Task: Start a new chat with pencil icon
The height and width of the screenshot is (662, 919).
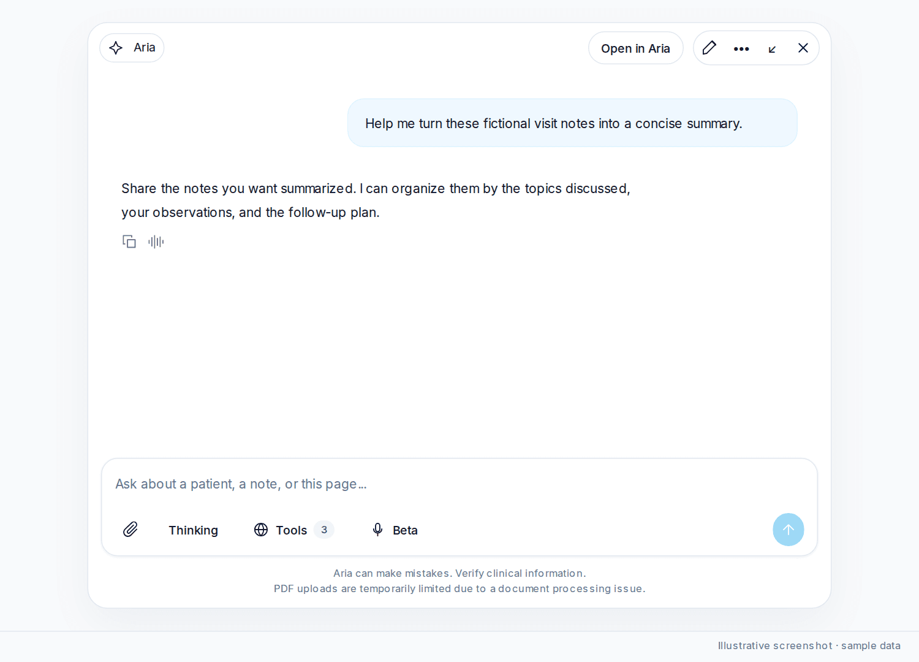Action: (709, 48)
